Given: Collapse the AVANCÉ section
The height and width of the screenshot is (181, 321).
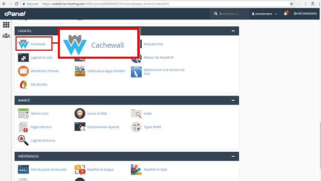Looking at the screenshot, I should tap(233, 100).
